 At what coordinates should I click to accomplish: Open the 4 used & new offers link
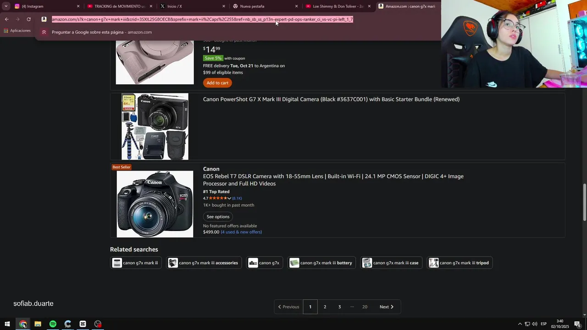[x=241, y=232]
